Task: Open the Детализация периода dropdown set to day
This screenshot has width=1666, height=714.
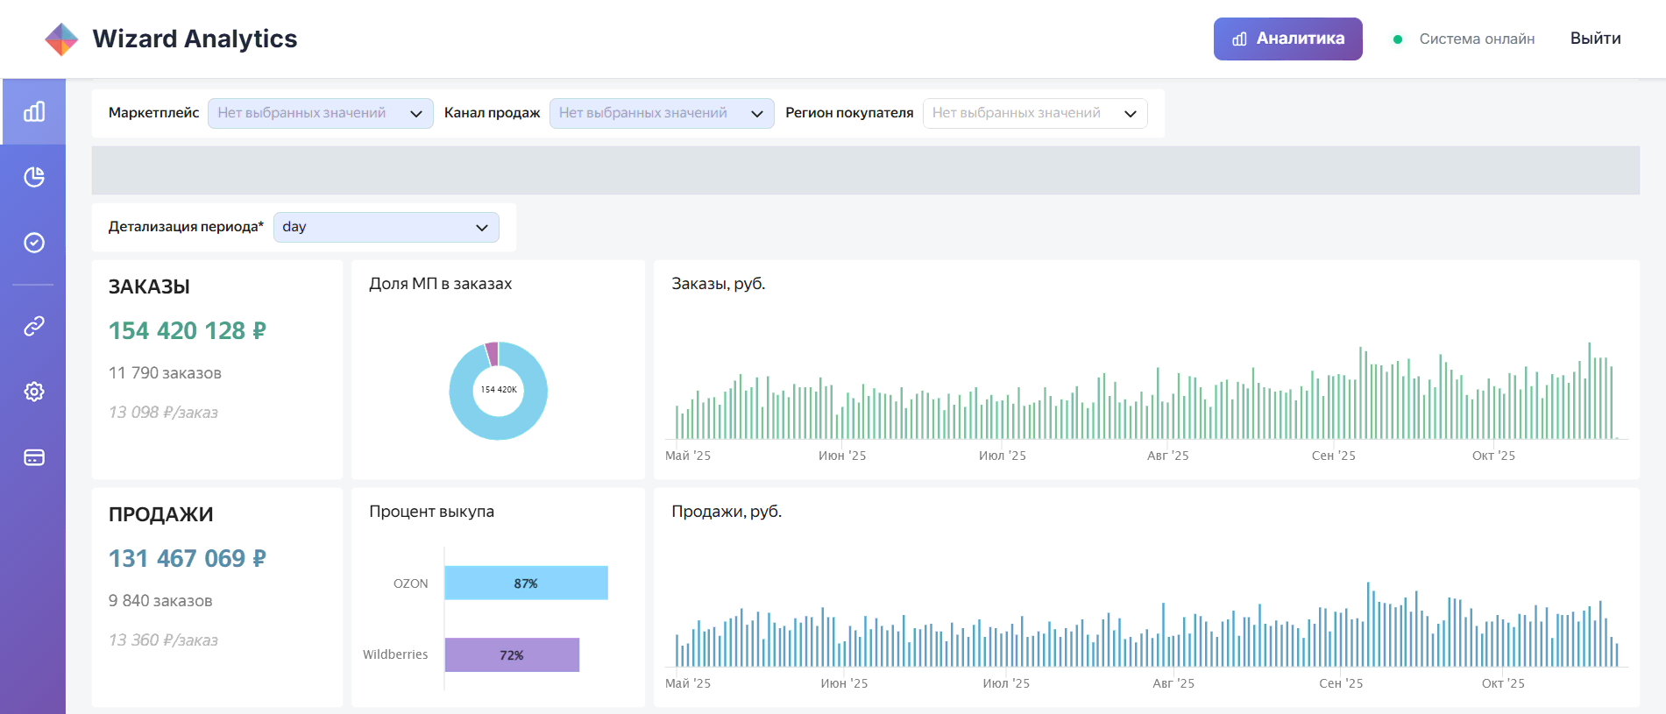Action: point(386,227)
